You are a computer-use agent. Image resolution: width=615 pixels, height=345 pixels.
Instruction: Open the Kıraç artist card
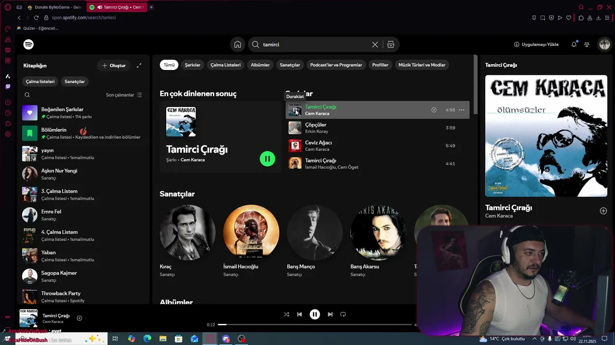188,241
